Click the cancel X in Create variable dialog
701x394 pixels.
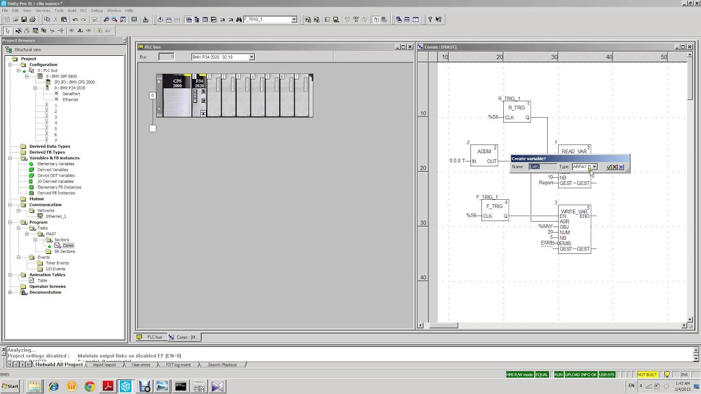[615, 167]
